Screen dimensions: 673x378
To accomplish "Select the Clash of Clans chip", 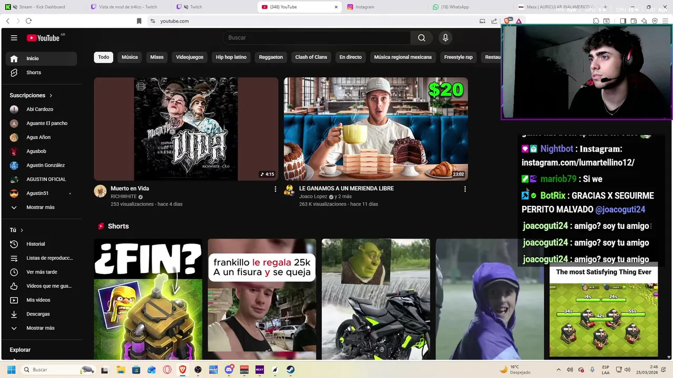I will coord(311,57).
